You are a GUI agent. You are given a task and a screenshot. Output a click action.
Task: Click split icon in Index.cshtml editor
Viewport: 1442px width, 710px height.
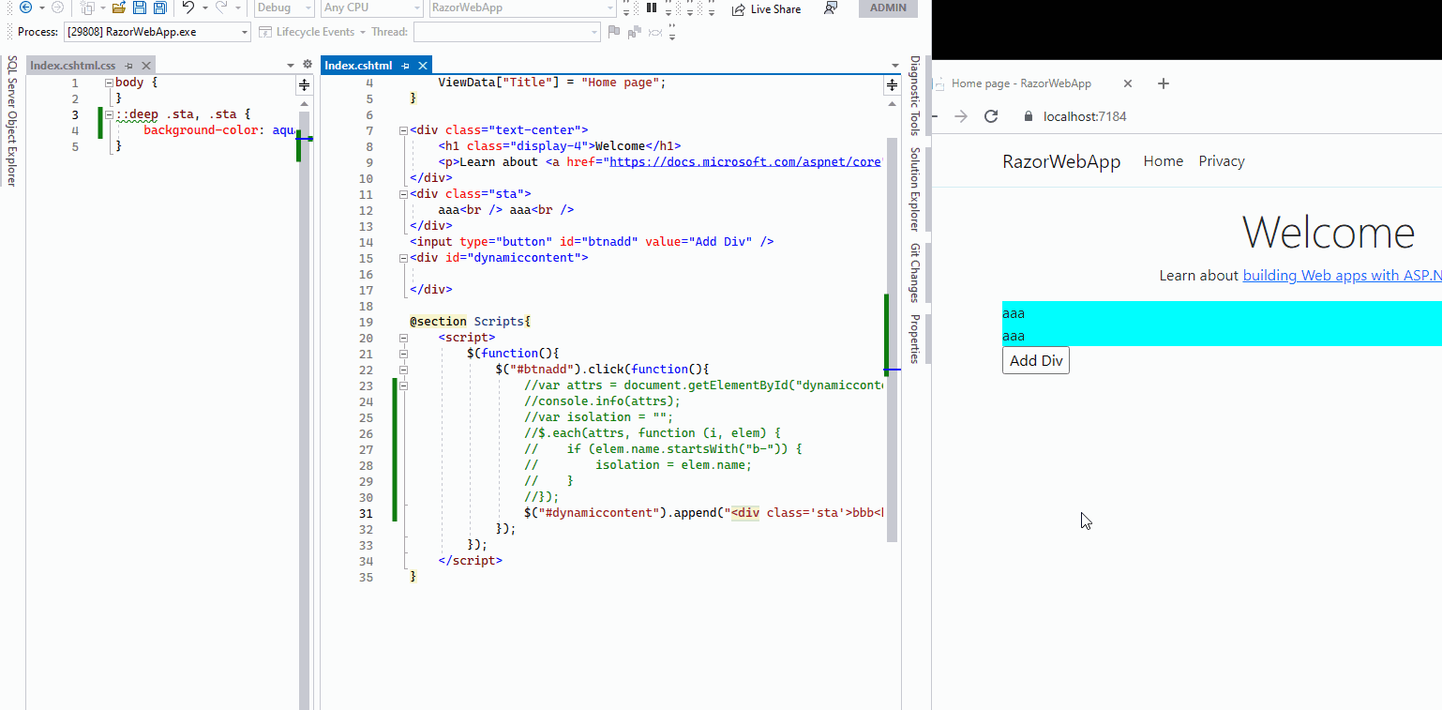click(x=892, y=84)
